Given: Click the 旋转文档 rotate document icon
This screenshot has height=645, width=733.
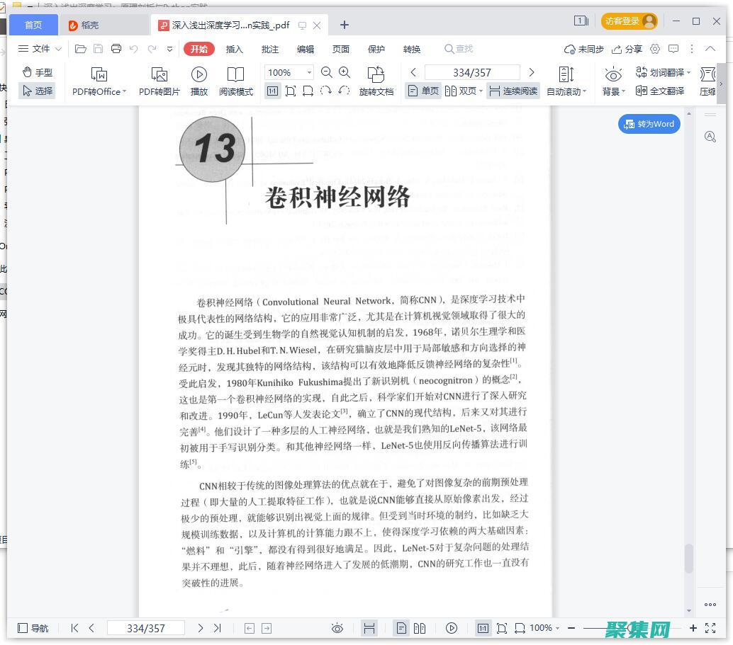Looking at the screenshot, I should [376, 80].
